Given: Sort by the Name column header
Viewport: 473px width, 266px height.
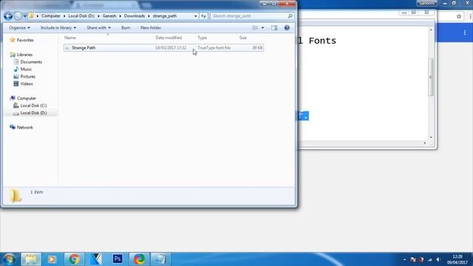Looking at the screenshot, I should 70,38.
